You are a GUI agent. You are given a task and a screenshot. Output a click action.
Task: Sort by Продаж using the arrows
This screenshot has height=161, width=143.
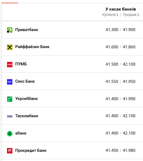pos(138,15)
